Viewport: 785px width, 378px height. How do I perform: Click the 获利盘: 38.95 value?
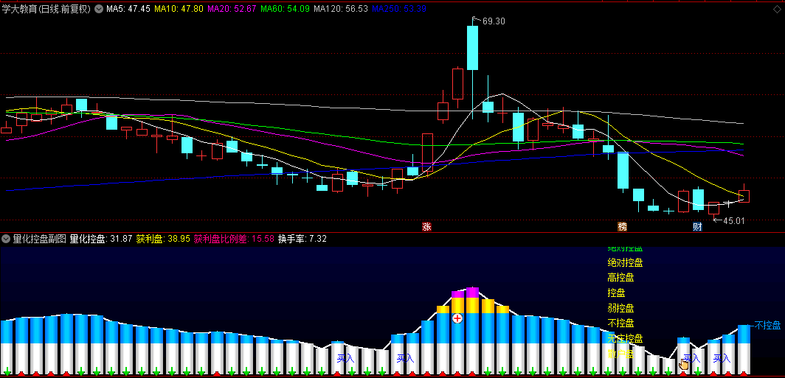point(163,239)
